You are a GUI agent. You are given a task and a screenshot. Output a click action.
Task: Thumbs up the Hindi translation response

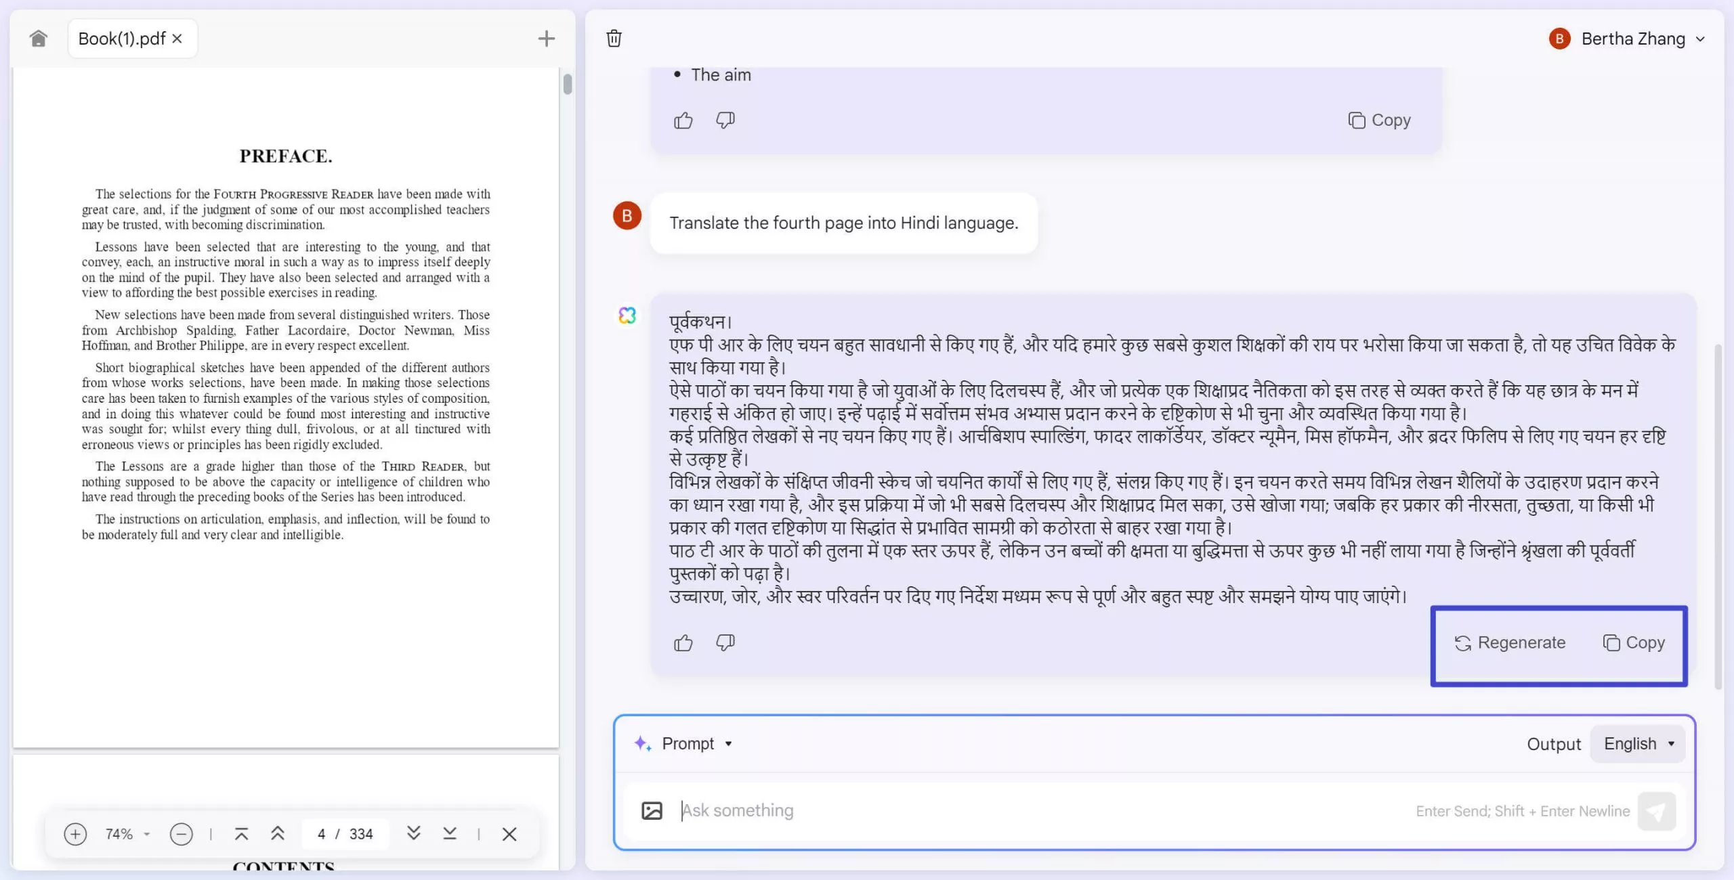(x=683, y=642)
